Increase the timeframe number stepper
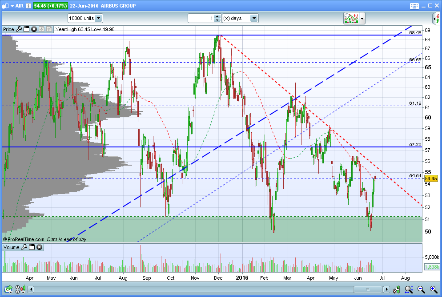The height and width of the screenshot is (297, 442). click(x=217, y=16)
